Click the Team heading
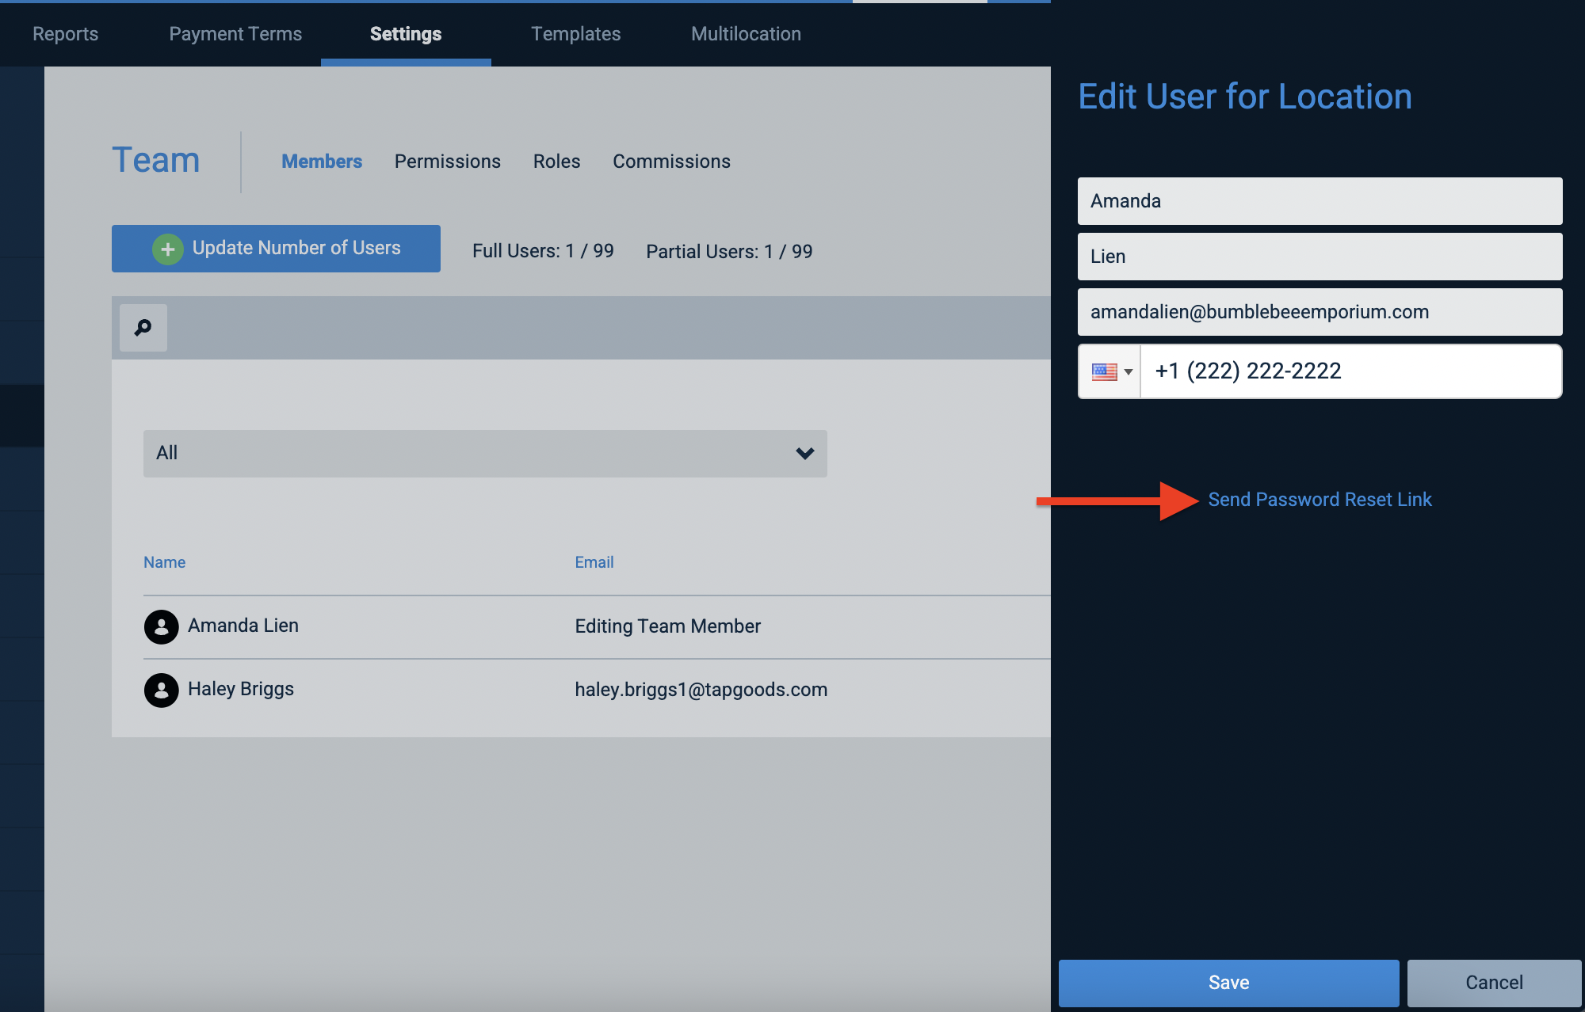This screenshot has width=1585, height=1012. coord(156,160)
